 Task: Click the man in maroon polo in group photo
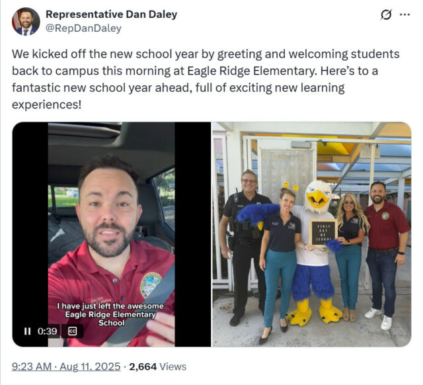click(x=387, y=254)
